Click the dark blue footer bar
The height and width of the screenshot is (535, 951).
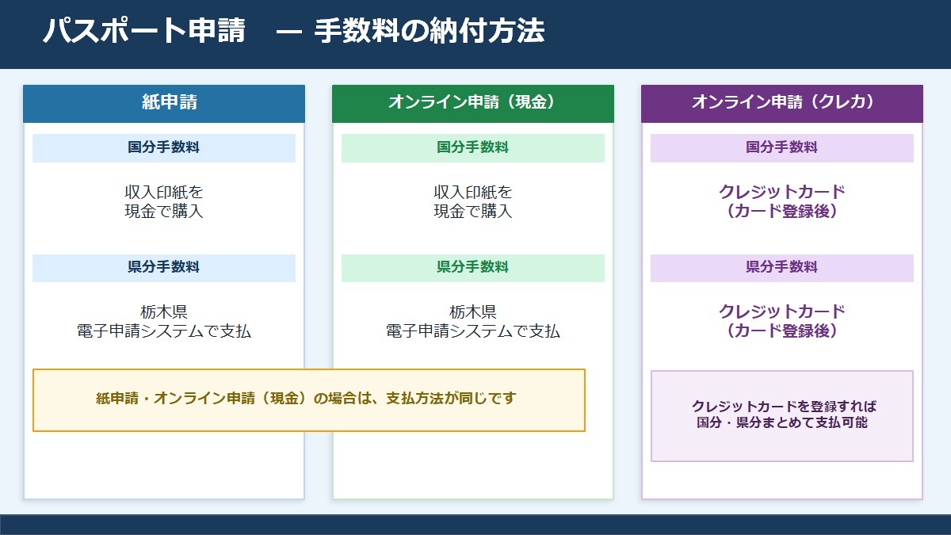coord(475,525)
